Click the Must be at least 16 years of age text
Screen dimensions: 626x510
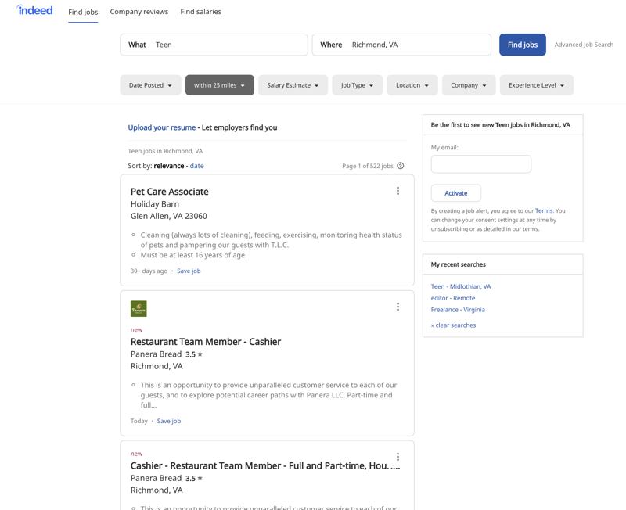(193, 255)
